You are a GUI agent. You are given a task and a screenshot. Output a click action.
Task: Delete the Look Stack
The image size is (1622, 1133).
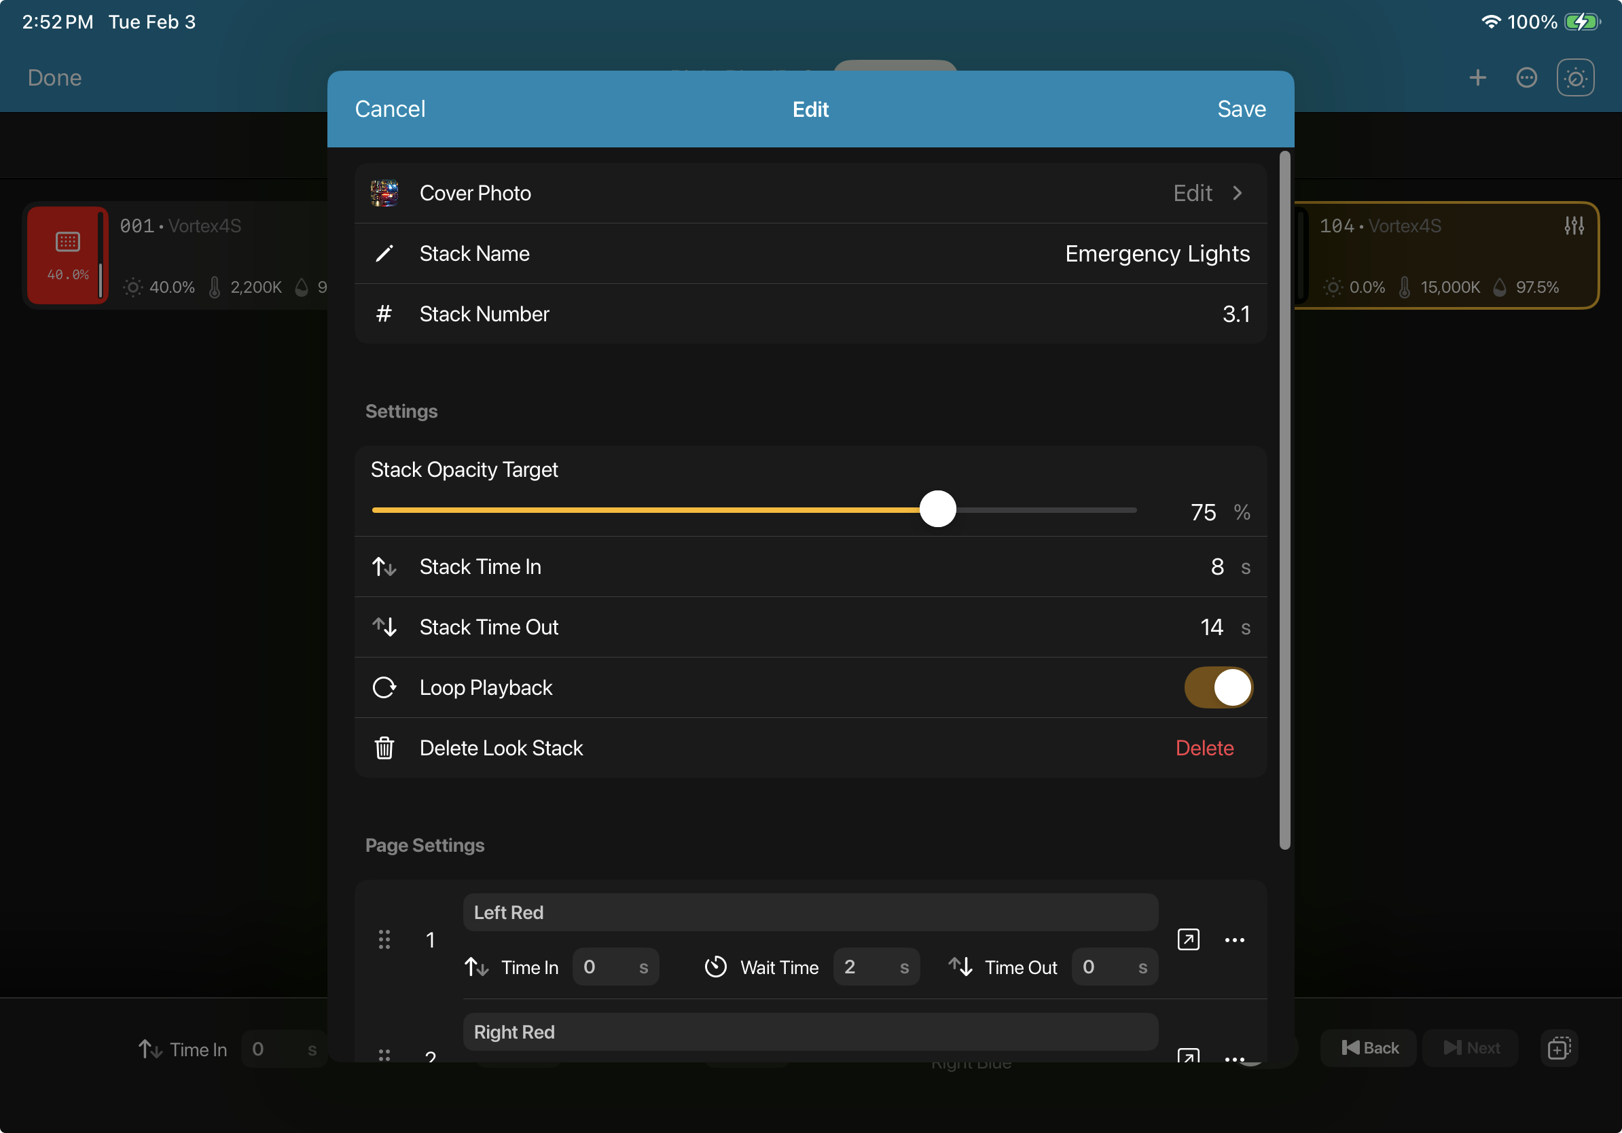1204,747
